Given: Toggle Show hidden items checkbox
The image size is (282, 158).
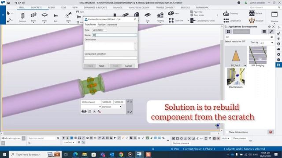Looking at the screenshot, I should (x=227, y=132).
